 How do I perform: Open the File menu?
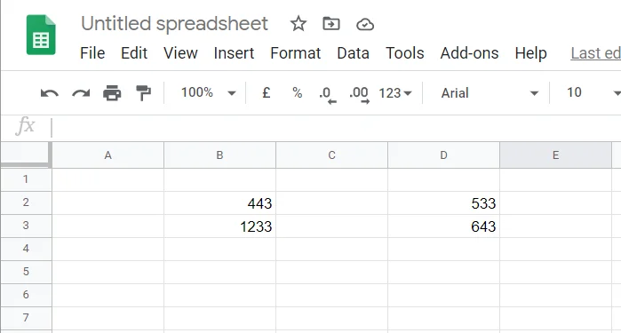click(92, 53)
